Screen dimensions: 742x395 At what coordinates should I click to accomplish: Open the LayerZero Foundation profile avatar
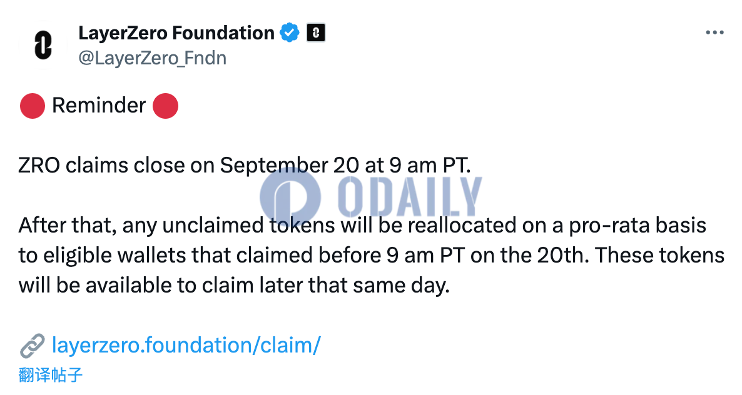coord(42,45)
